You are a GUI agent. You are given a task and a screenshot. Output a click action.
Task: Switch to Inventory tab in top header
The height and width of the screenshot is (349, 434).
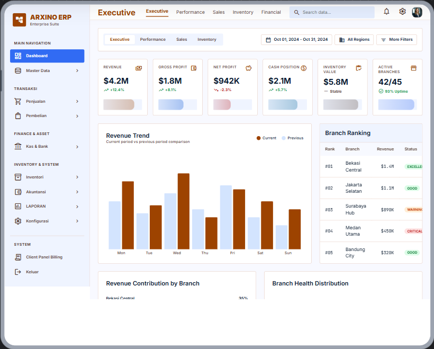tap(243, 12)
